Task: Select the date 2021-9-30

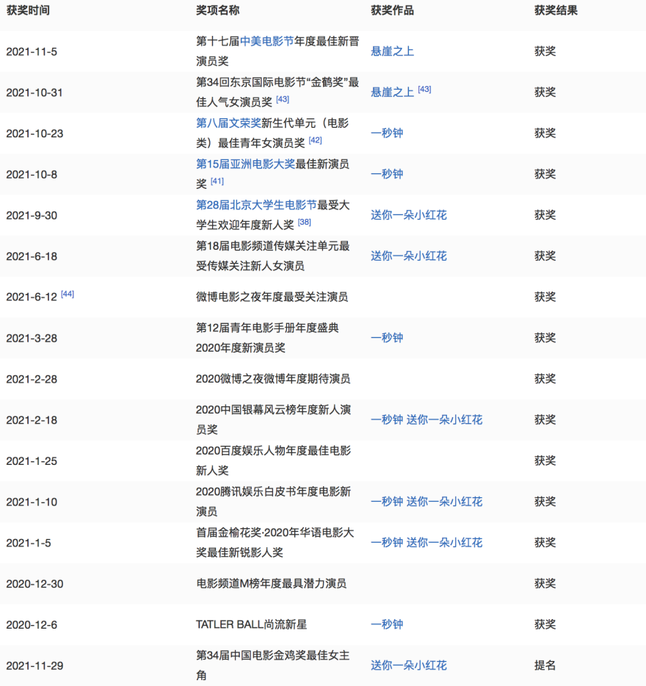Action: pos(32,215)
